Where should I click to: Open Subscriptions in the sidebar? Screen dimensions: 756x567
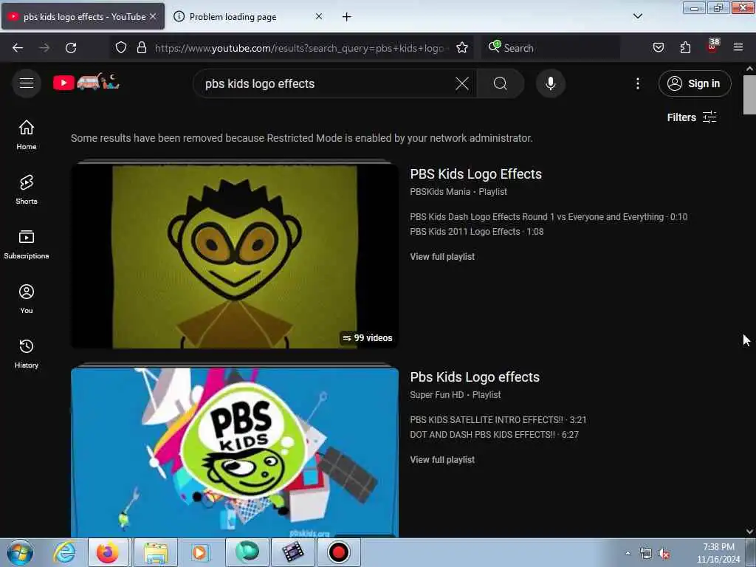(27, 244)
